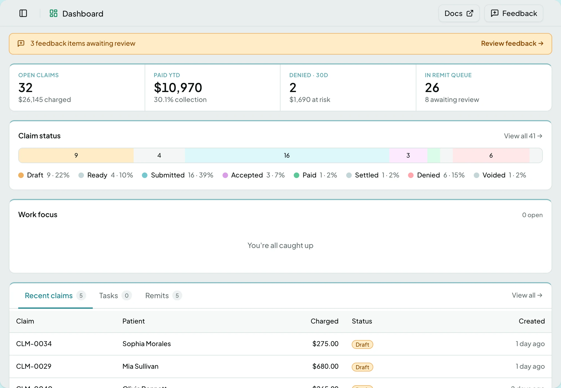Click the Charged column header

[325, 321]
